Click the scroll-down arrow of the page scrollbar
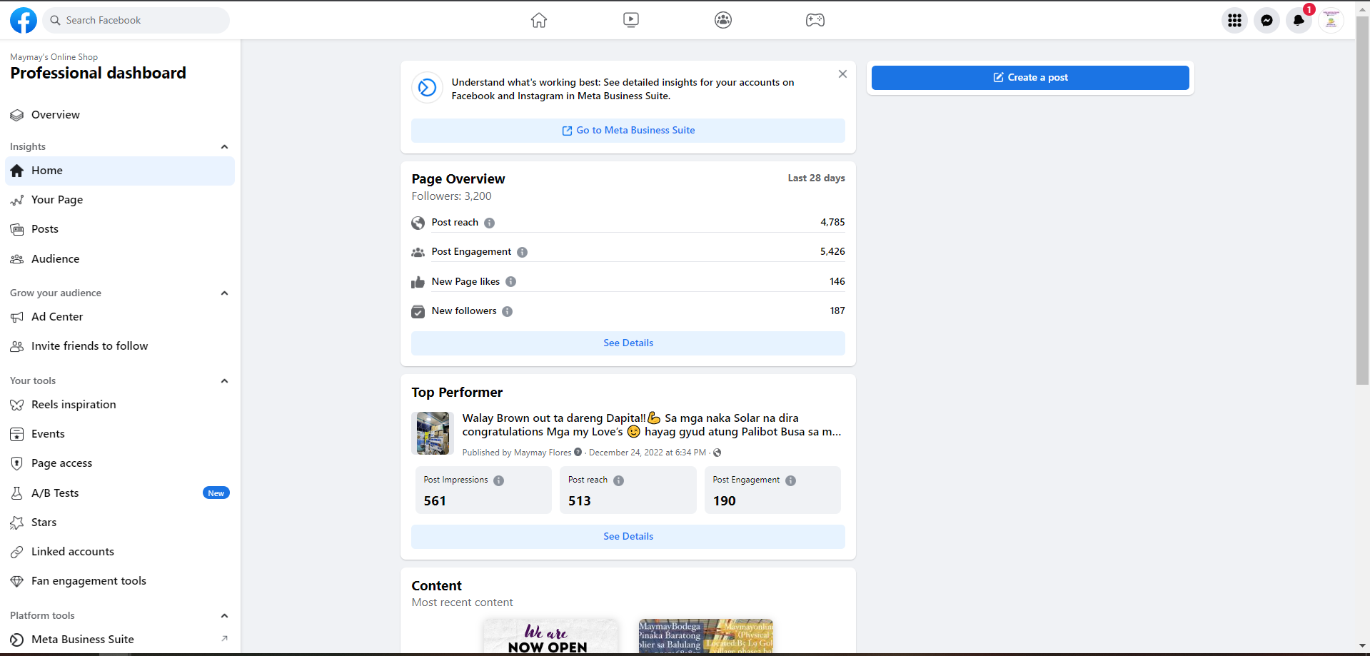The width and height of the screenshot is (1370, 656). click(1362, 646)
